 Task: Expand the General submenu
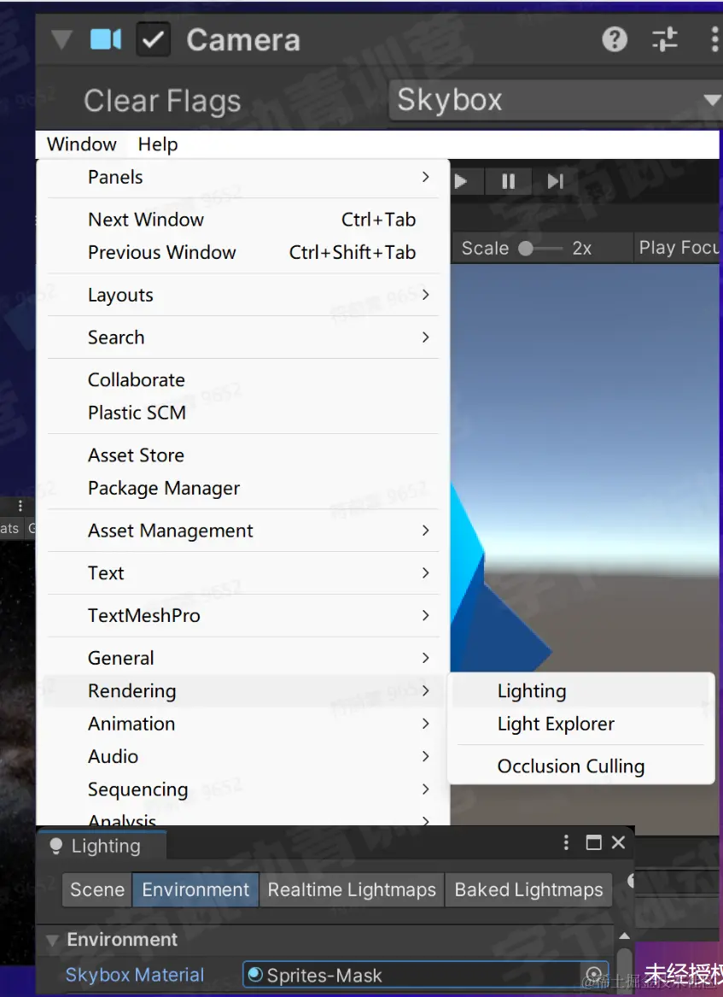pyautogui.click(x=243, y=658)
